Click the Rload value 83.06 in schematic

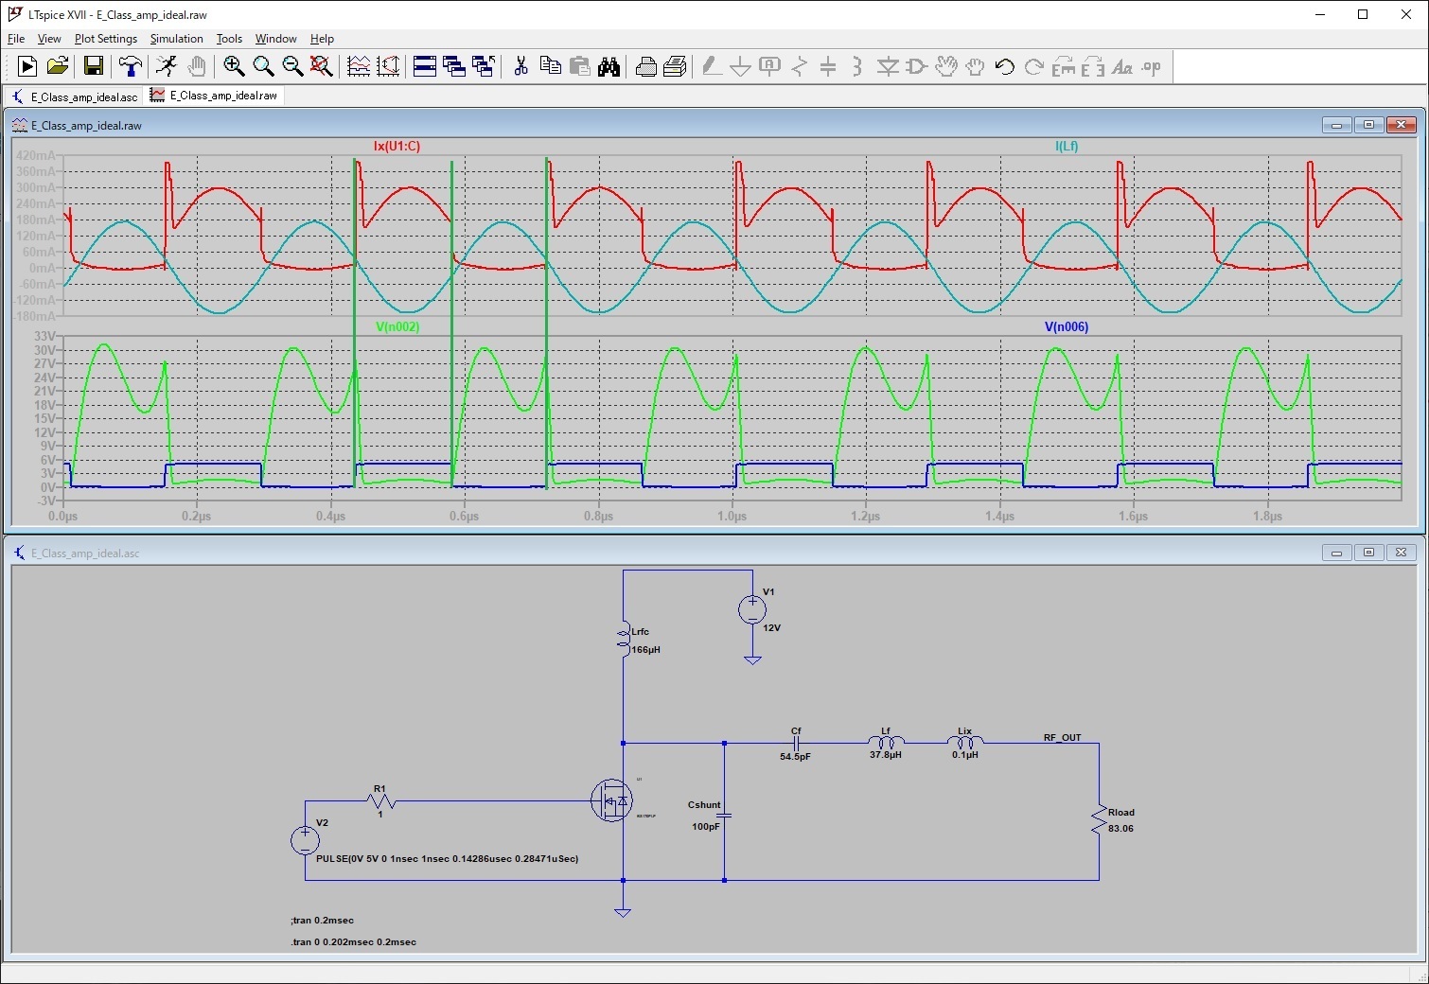[x=1121, y=828]
